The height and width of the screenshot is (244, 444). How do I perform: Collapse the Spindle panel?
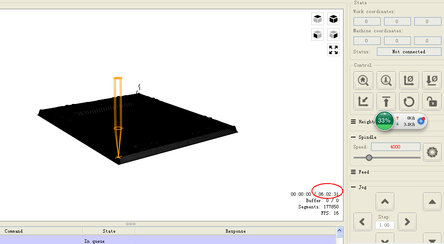[354, 138]
